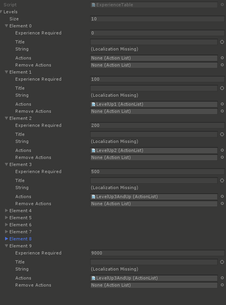Click the localization picker icon for Element 2 Title
The height and width of the screenshot is (305, 226).
(222, 134)
